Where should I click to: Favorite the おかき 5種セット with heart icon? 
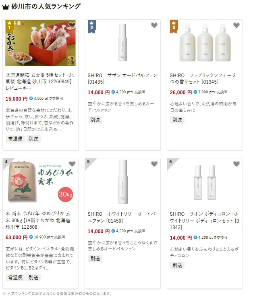[x=72, y=25]
